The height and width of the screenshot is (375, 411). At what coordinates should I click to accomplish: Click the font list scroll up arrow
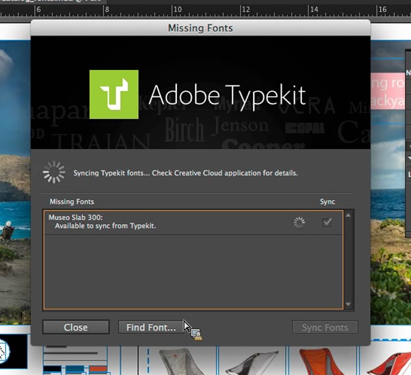click(x=348, y=215)
